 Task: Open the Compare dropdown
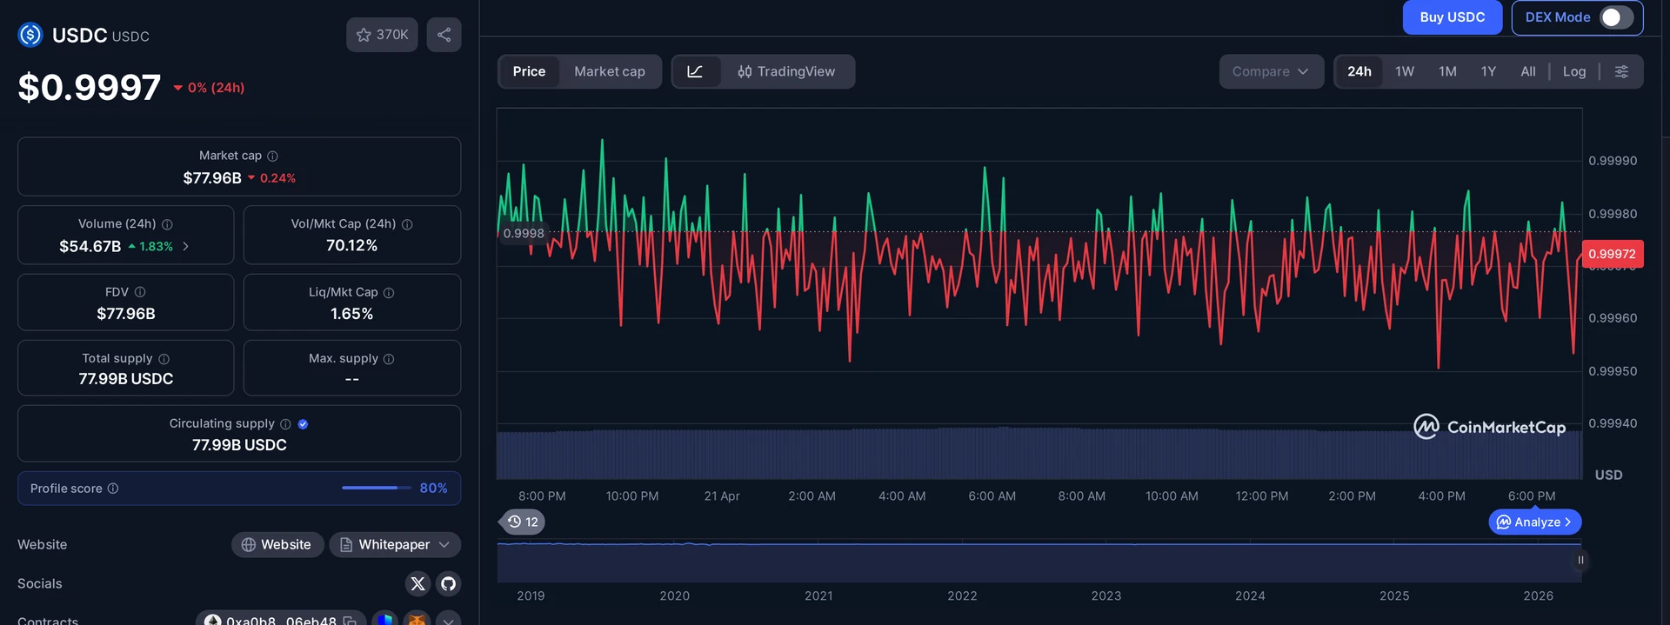[1271, 71]
